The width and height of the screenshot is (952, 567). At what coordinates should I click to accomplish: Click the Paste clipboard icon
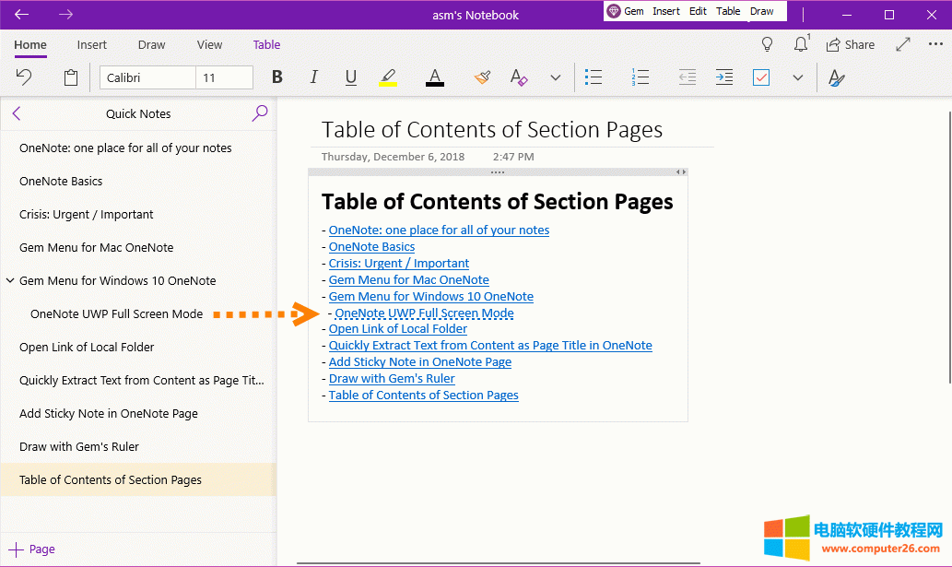71,77
